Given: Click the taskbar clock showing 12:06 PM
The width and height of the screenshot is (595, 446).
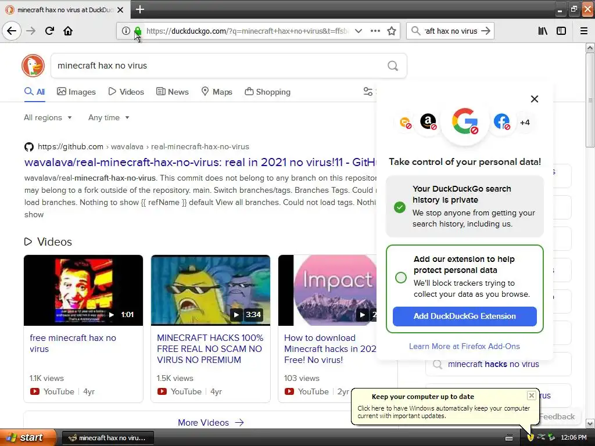Looking at the screenshot, I should tap(574, 437).
